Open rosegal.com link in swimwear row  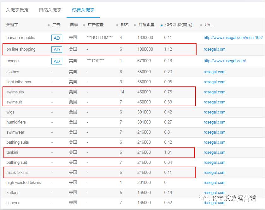pos(215,132)
